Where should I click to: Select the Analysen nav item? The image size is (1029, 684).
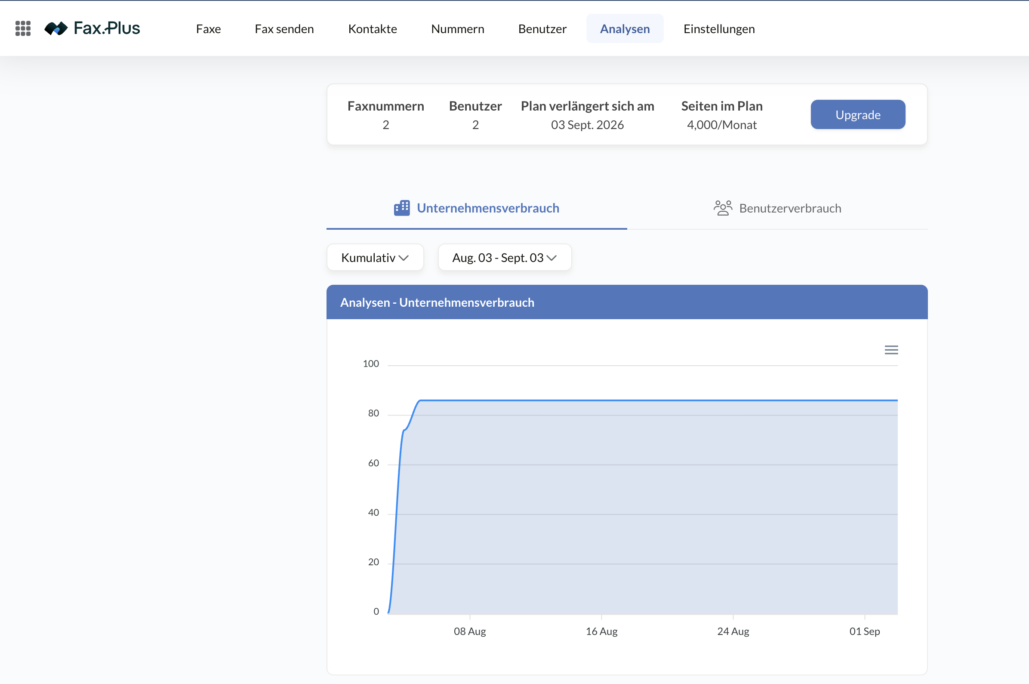pos(625,29)
